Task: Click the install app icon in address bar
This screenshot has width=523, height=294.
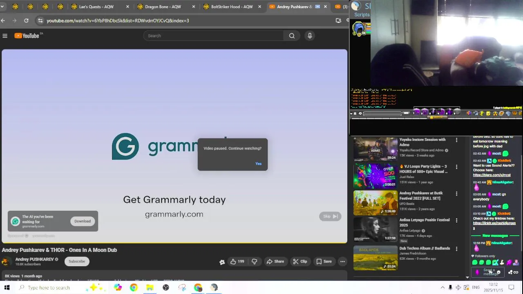Action: [x=338, y=20]
